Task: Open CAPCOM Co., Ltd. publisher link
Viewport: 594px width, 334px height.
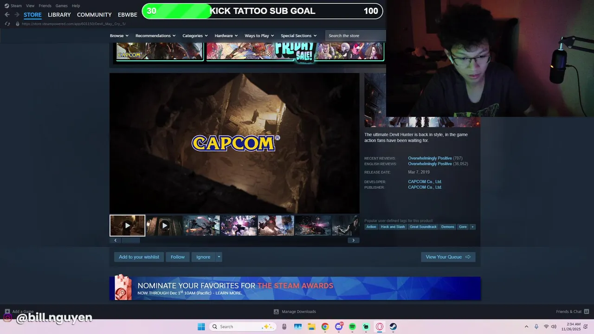Action: point(425,187)
